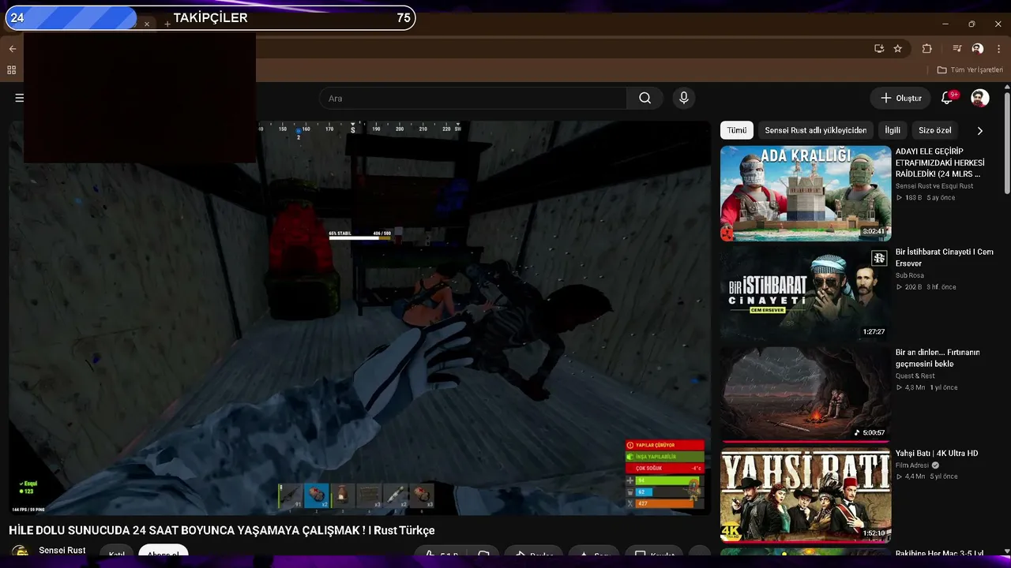Bookmark this page with the star icon
The image size is (1011, 568).
pyautogui.click(x=898, y=48)
